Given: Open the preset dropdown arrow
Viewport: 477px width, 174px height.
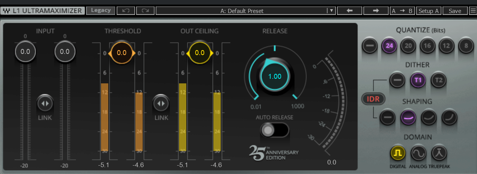Looking at the screenshot, I should [x=331, y=11].
